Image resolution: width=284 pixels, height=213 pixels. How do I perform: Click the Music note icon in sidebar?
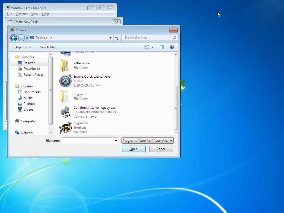click(20, 98)
